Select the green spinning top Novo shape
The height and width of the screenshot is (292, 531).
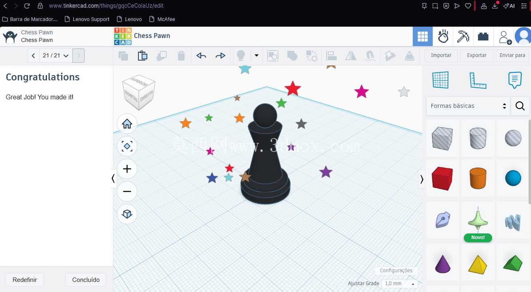tap(478, 220)
